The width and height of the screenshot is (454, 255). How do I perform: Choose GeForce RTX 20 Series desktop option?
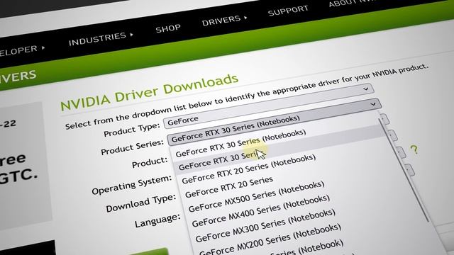pyautogui.click(x=228, y=187)
